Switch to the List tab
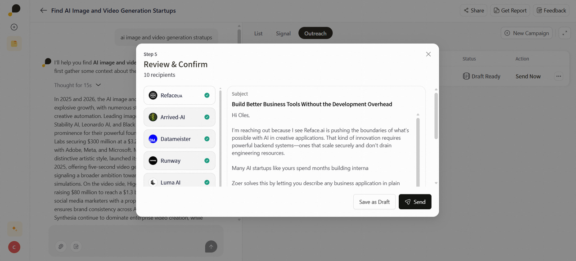This screenshot has height=261, width=576. [x=258, y=33]
